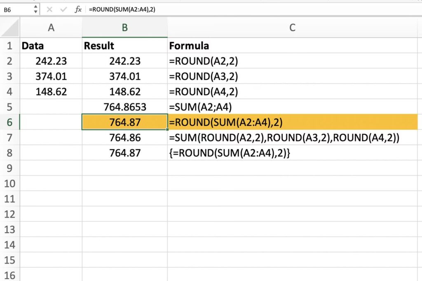This screenshot has width=422, height=281.
Task: Expand the Name Box dropdown arrows
Action: pos(35,9)
